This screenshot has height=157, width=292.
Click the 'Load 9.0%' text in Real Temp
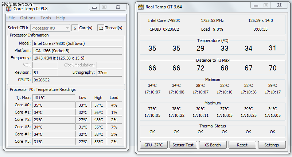212,29
